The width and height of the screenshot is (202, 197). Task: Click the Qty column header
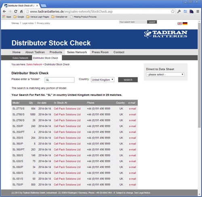click(x=31, y=103)
